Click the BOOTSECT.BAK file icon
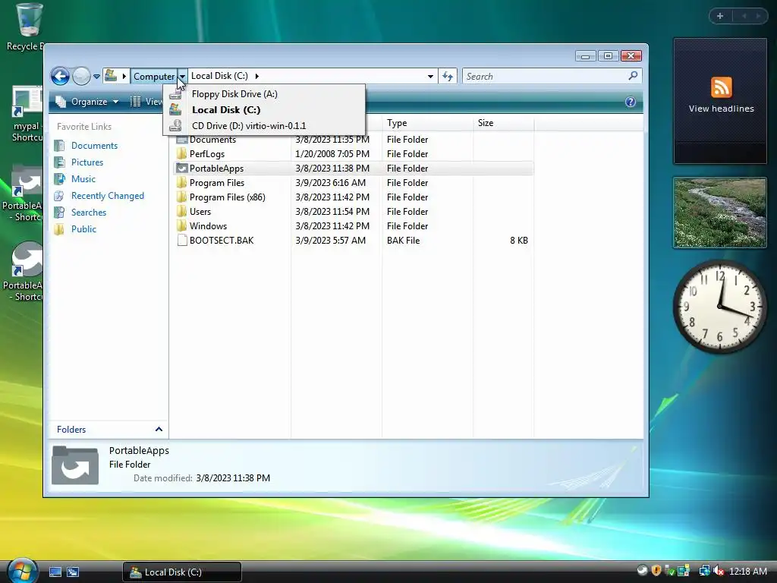The image size is (777, 583). pyautogui.click(x=182, y=240)
